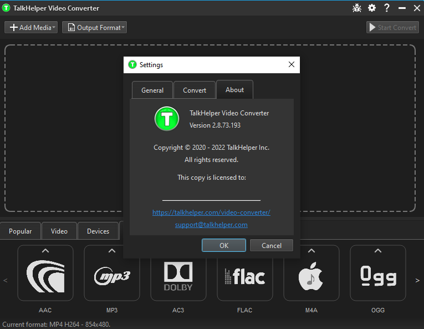Switch to the General tab in Settings
This screenshot has width=424, height=329.
[152, 90]
